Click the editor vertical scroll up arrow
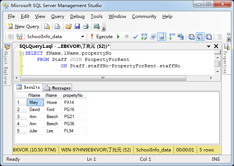The width and height of the screenshot is (234, 166). coord(218,58)
